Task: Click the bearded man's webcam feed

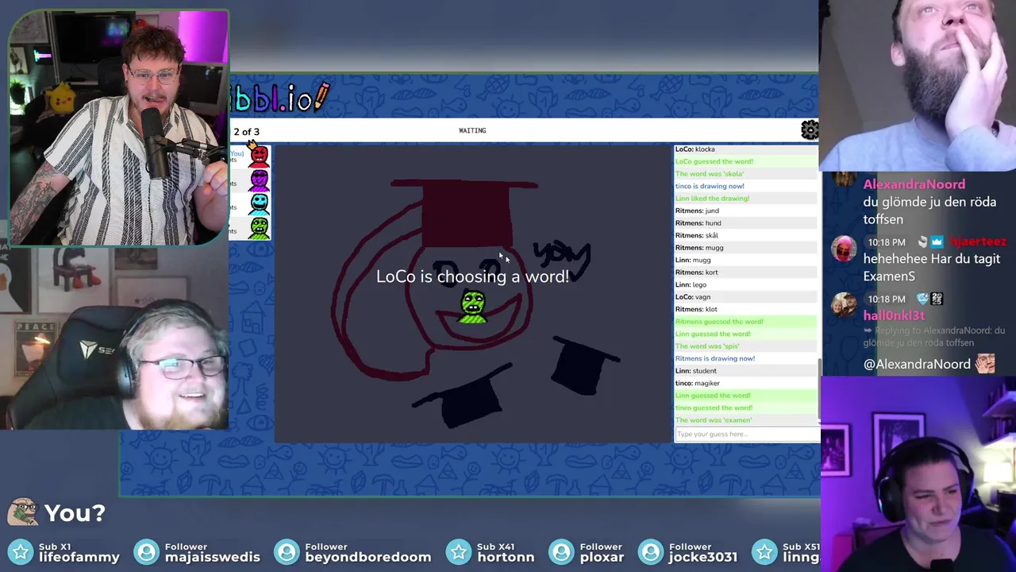Action: click(918, 86)
